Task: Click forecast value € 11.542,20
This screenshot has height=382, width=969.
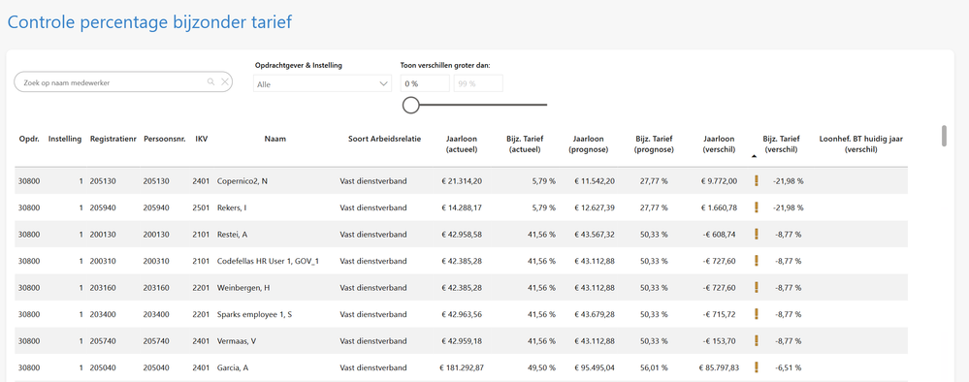Action: (x=595, y=181)
